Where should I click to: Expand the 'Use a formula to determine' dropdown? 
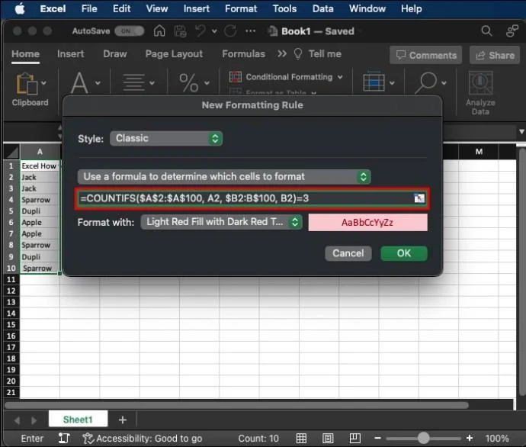224,176
